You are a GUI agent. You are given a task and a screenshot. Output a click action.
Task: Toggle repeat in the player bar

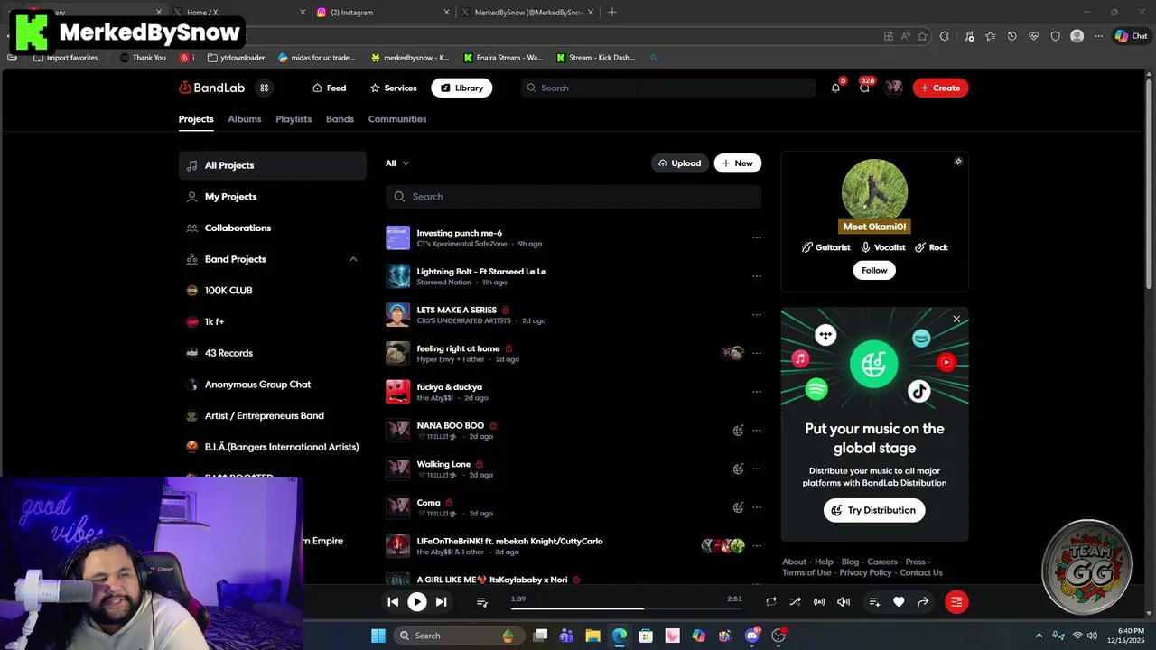771,602
